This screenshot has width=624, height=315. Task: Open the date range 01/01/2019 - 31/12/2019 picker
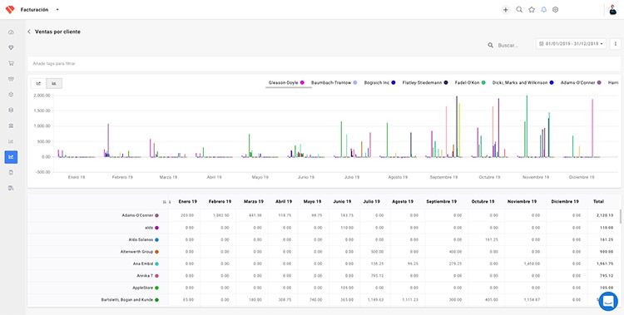coord(571,44)
